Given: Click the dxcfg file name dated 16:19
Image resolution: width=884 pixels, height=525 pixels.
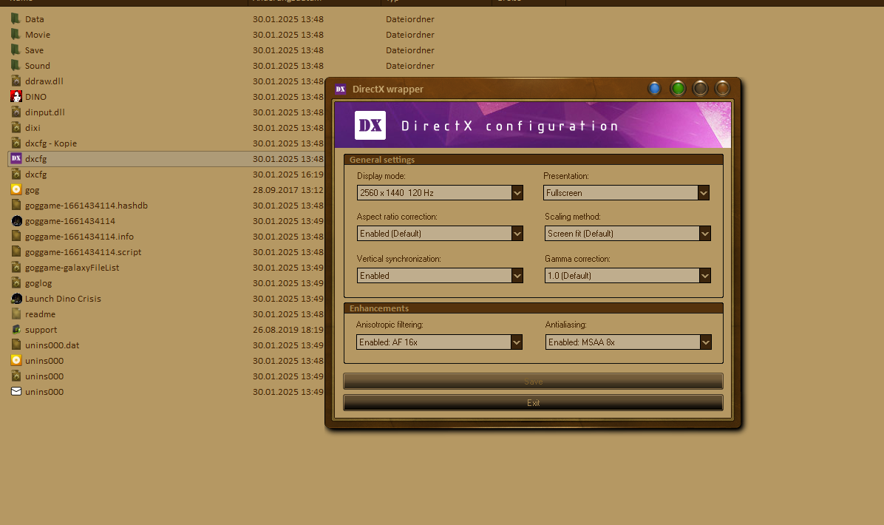Looking at the screenshot, I should tap(35, 175).
